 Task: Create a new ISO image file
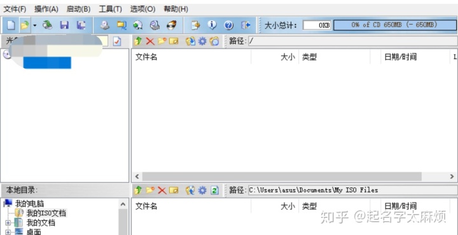(11, 25)
